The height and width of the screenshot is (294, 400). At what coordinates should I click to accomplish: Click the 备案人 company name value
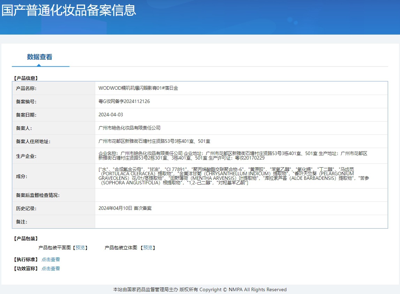129,128
